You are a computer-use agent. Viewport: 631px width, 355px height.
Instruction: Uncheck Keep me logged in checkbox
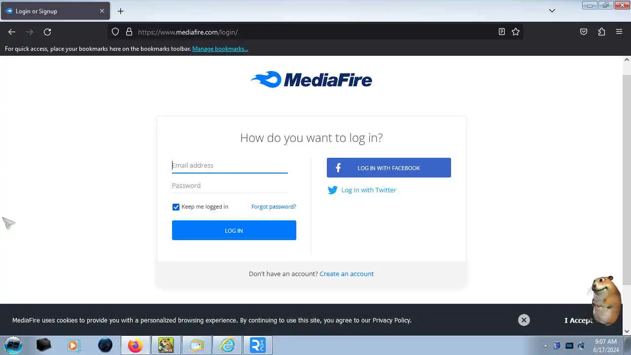tap(176, 207)
